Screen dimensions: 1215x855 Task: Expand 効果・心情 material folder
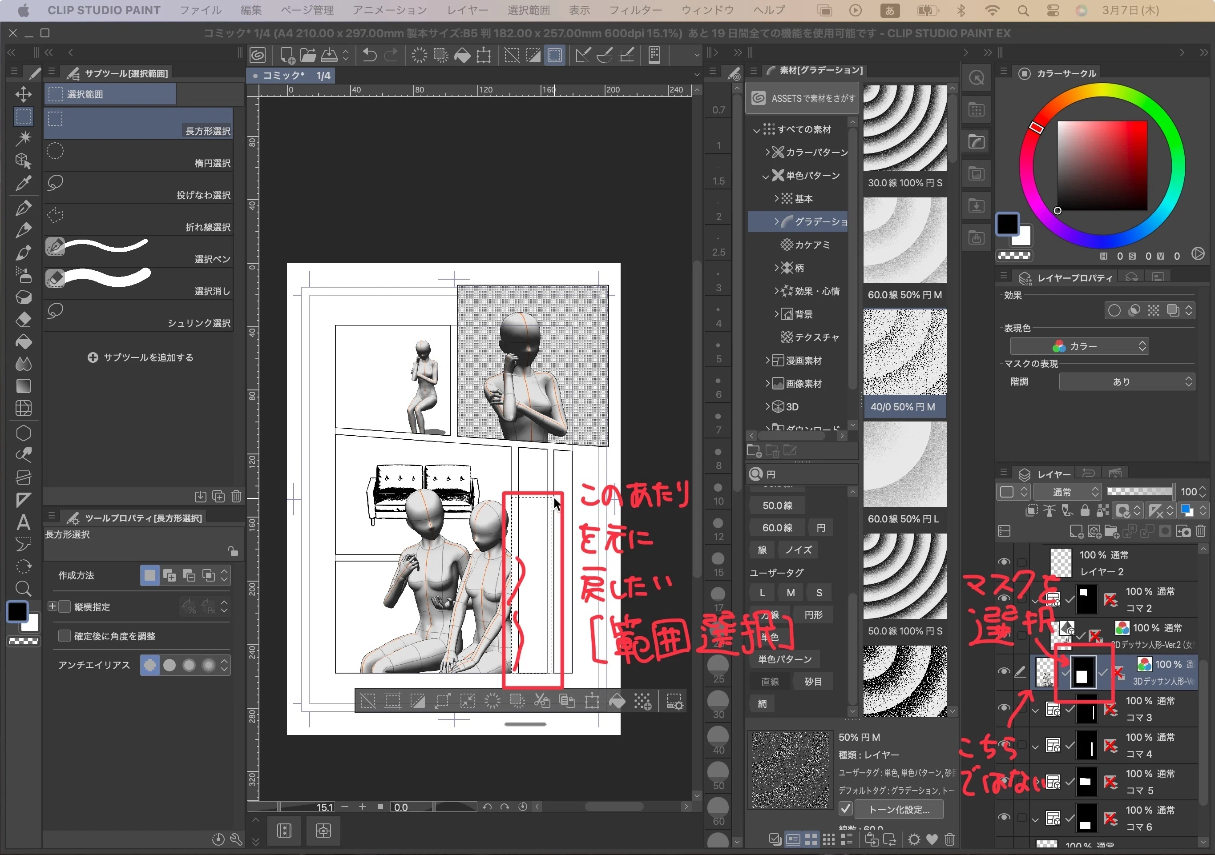point(776,291)
